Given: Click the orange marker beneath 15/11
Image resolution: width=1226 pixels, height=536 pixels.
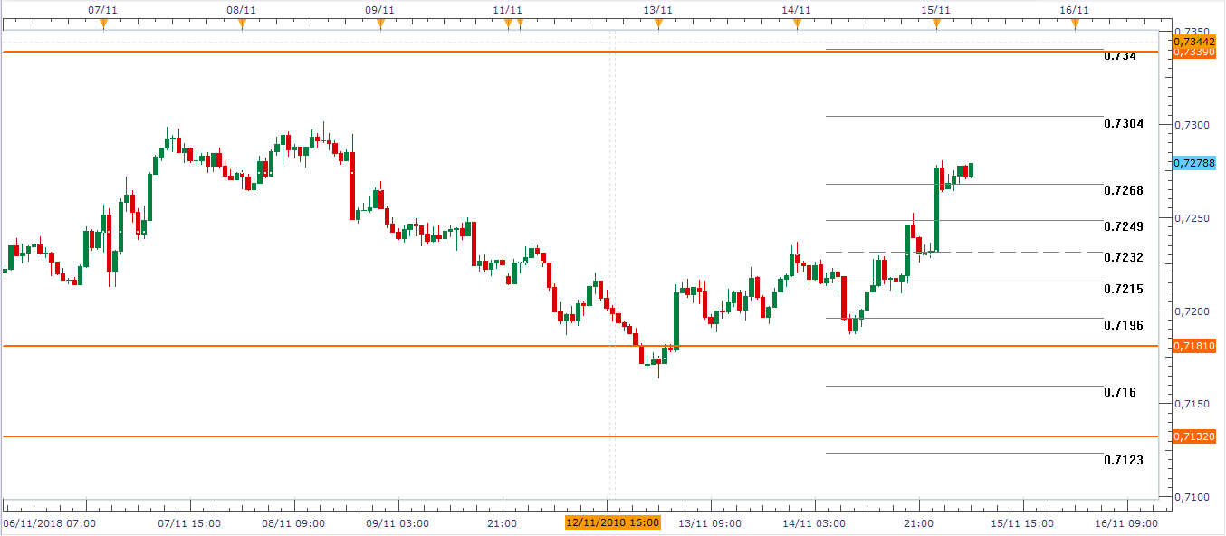Looking at the screenshot, I should click(x=936, y=24).
